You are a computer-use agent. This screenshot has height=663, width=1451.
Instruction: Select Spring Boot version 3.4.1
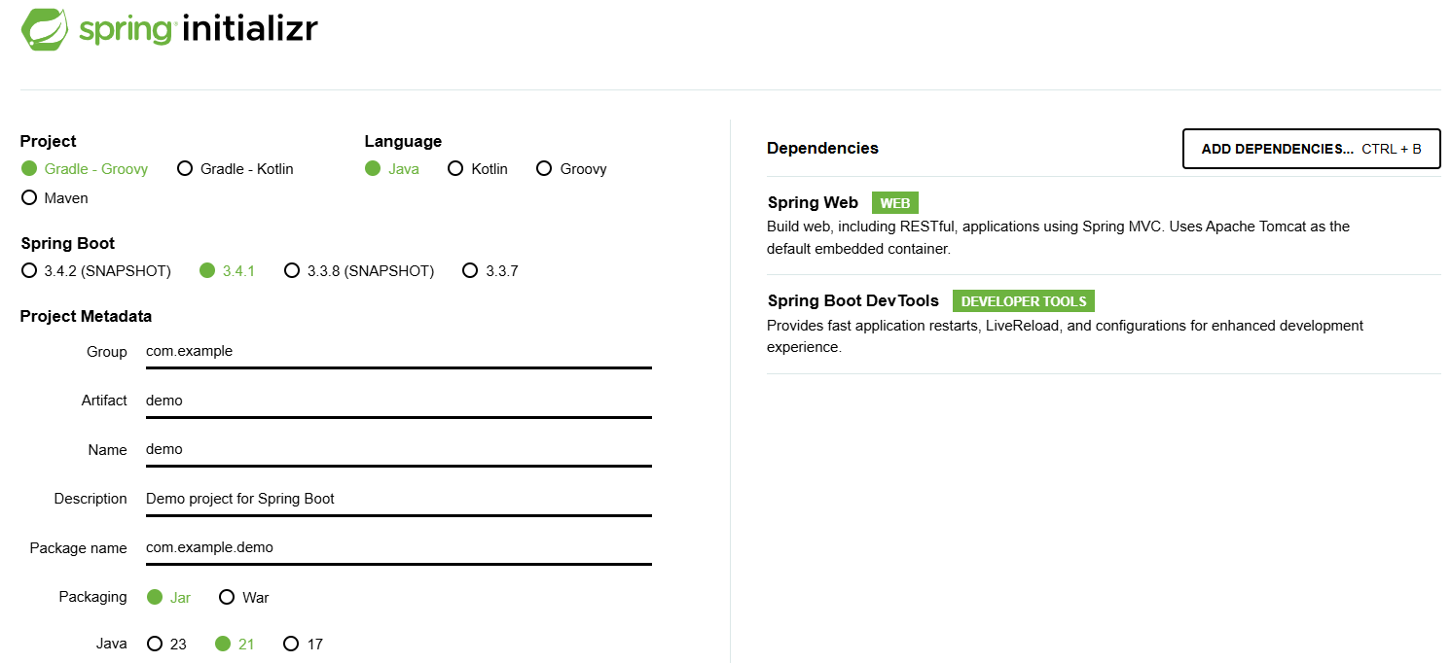pos(227,271)
